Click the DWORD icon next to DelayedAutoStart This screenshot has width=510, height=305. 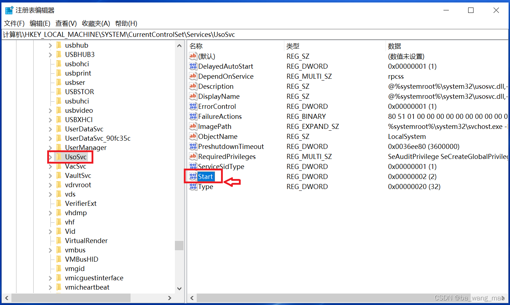coord(193,66)
